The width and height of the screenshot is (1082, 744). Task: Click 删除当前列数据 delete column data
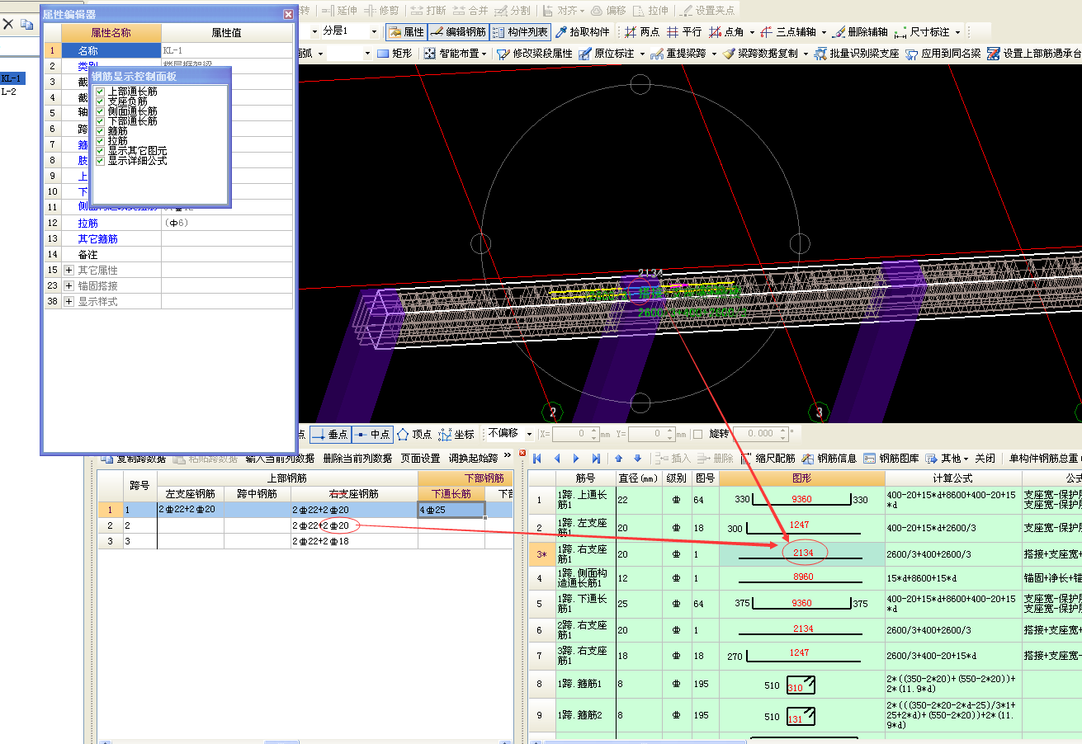(x=357, y=459)
